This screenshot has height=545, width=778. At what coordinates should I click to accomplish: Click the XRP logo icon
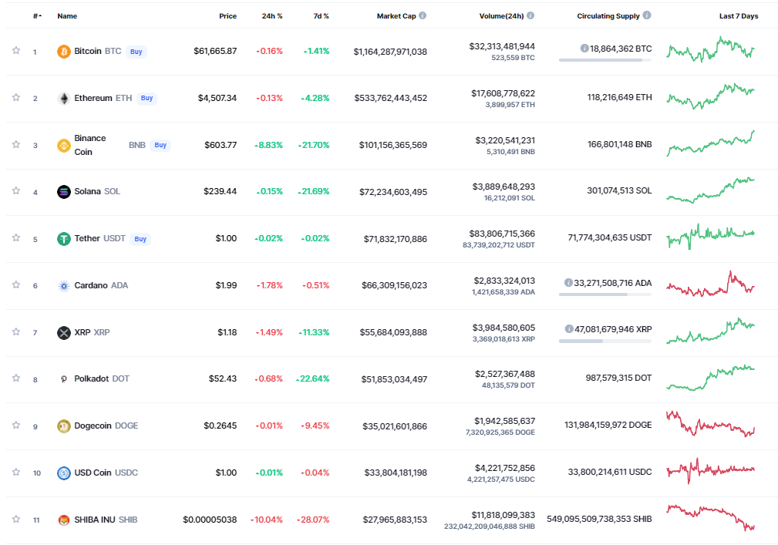(x=64, y=333)
